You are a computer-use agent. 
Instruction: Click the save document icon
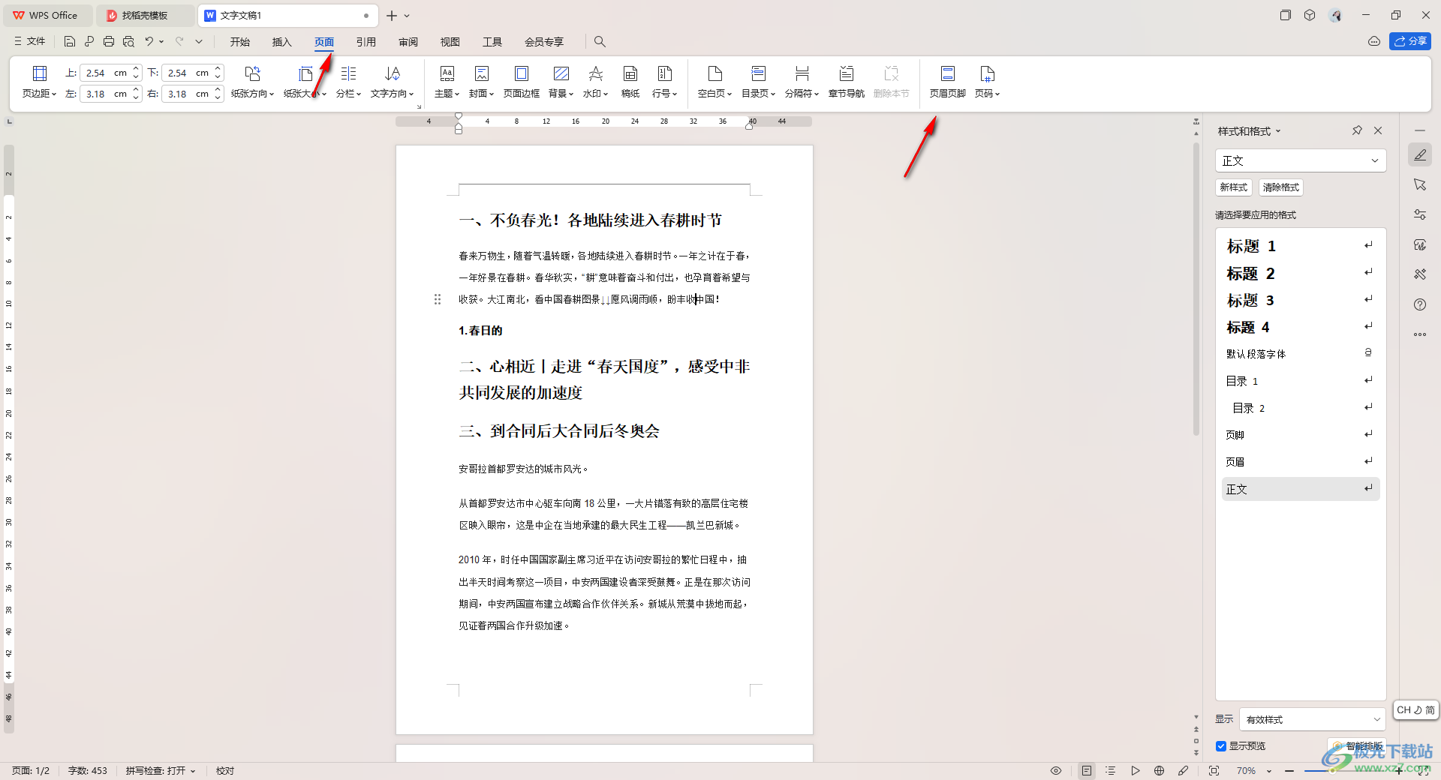(x=70, y=41)
